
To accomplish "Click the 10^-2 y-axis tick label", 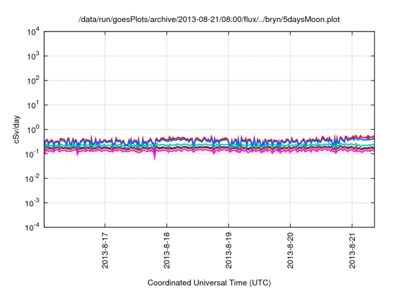I will point(34,178).
